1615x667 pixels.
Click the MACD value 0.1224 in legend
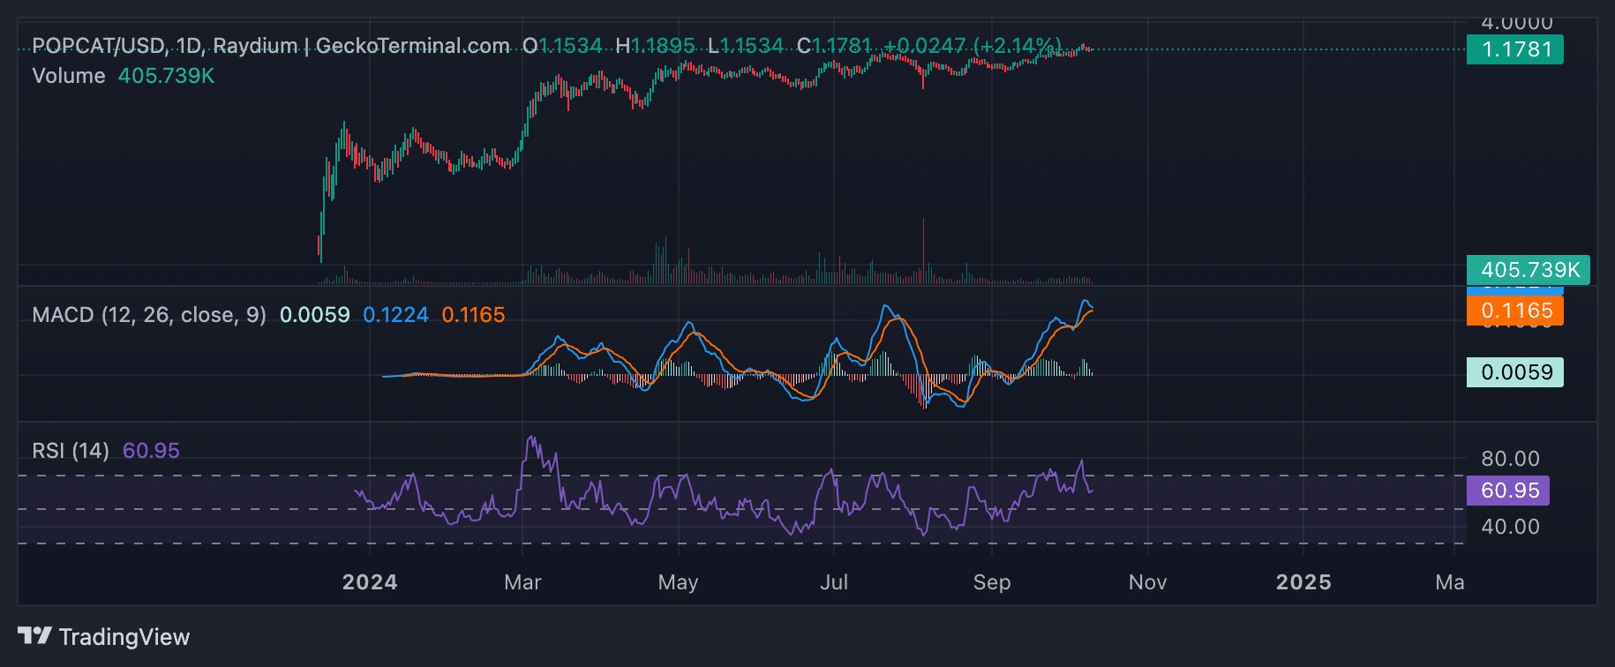coord(395,315)
